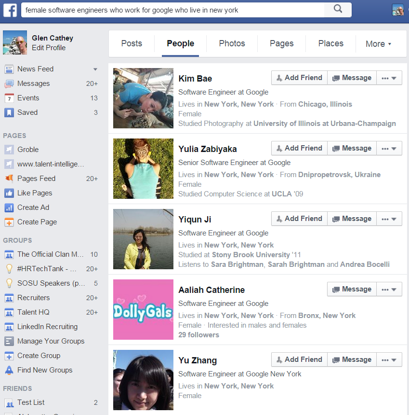
Task: Switch to the Photos tab
Action: click(232, 43)
